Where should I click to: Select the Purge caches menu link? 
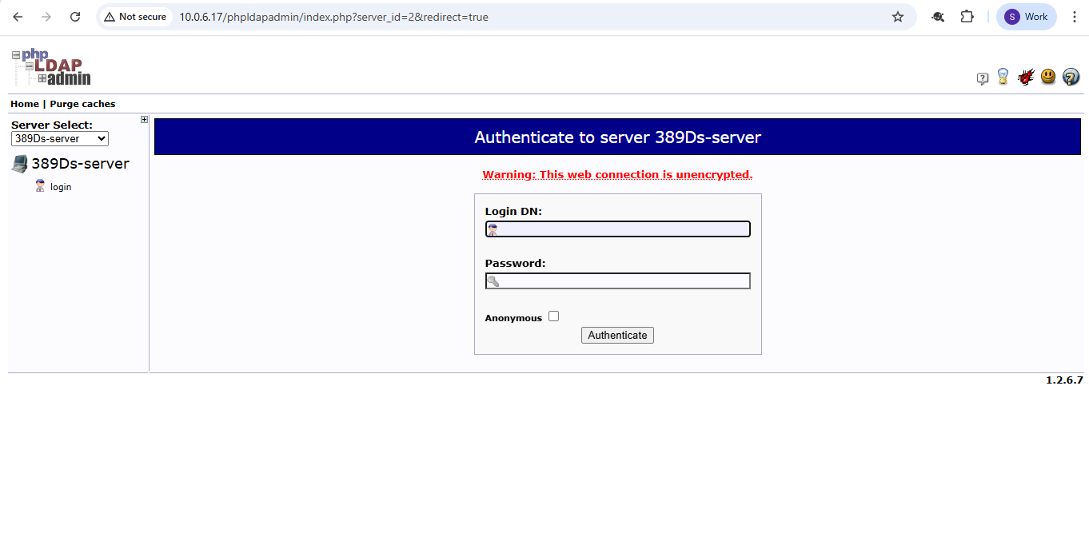click(x=82, y=104)
